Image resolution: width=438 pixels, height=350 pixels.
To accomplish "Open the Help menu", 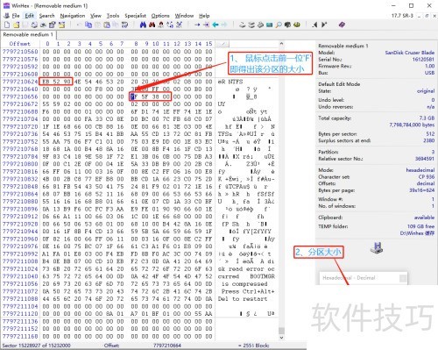I will tap(204, 16).
